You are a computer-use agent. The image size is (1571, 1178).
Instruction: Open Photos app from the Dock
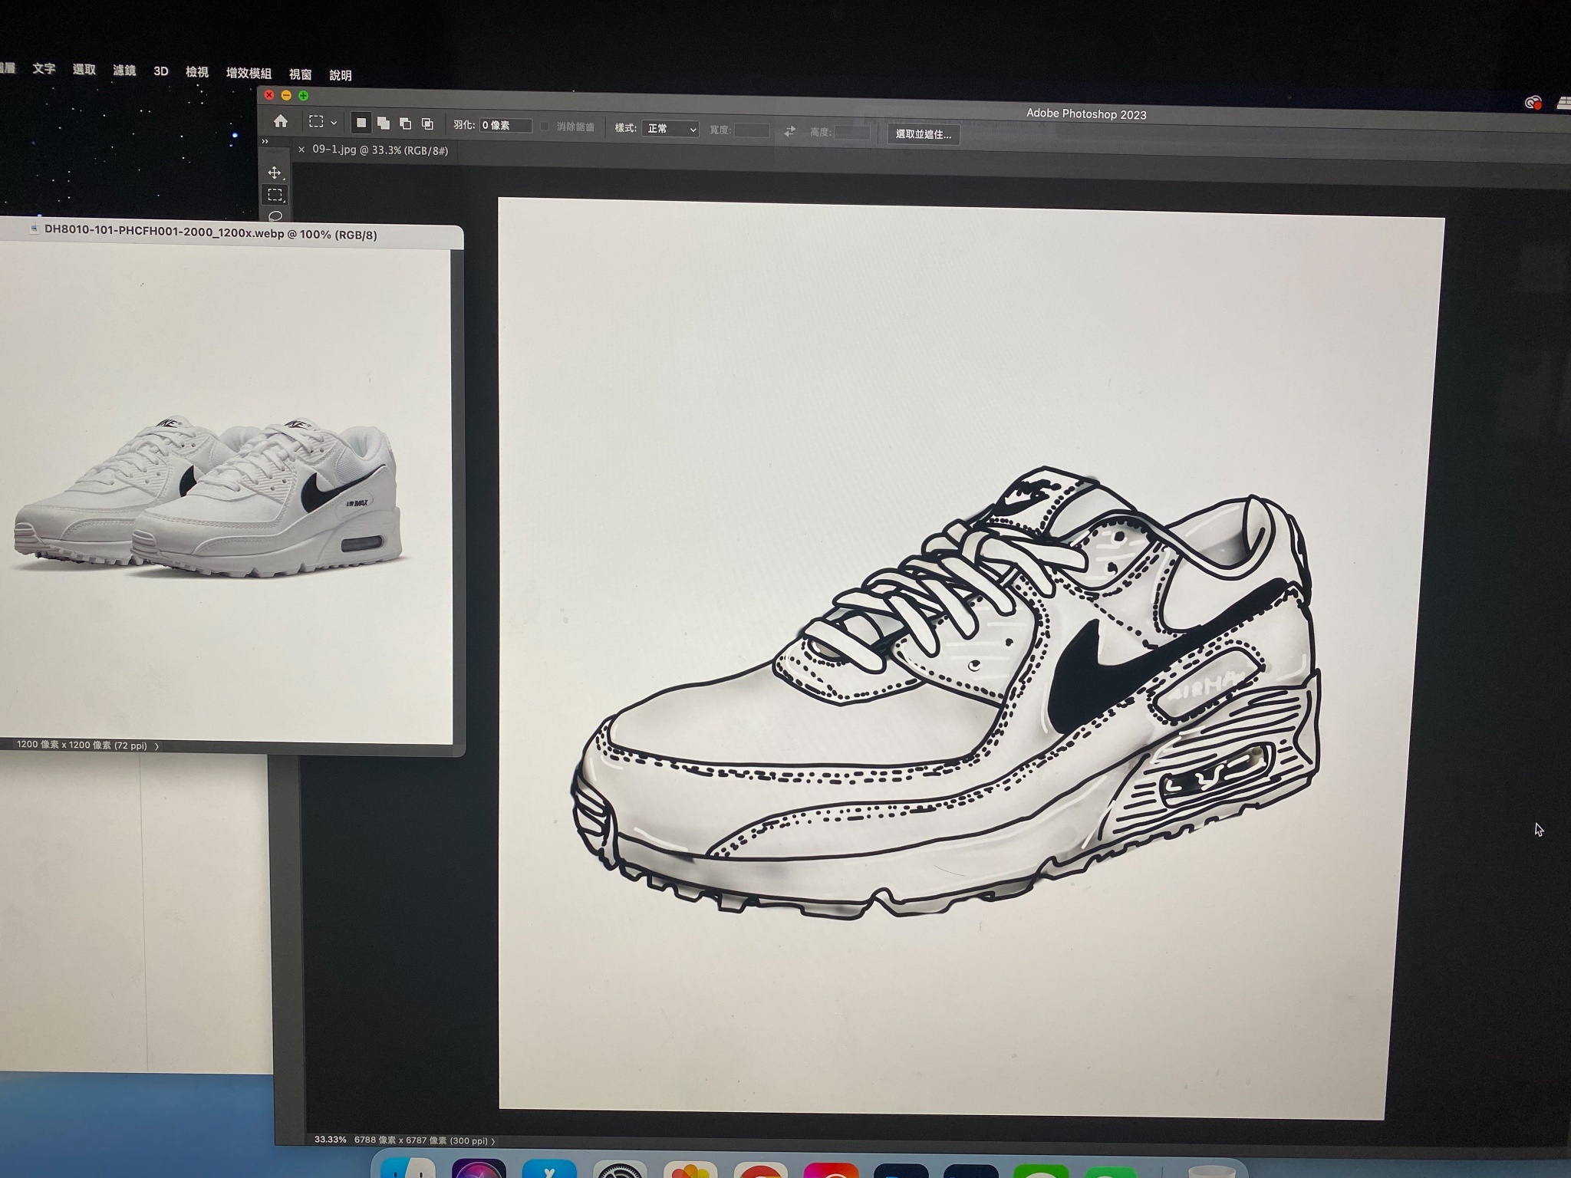click(x=690, y=1170)
